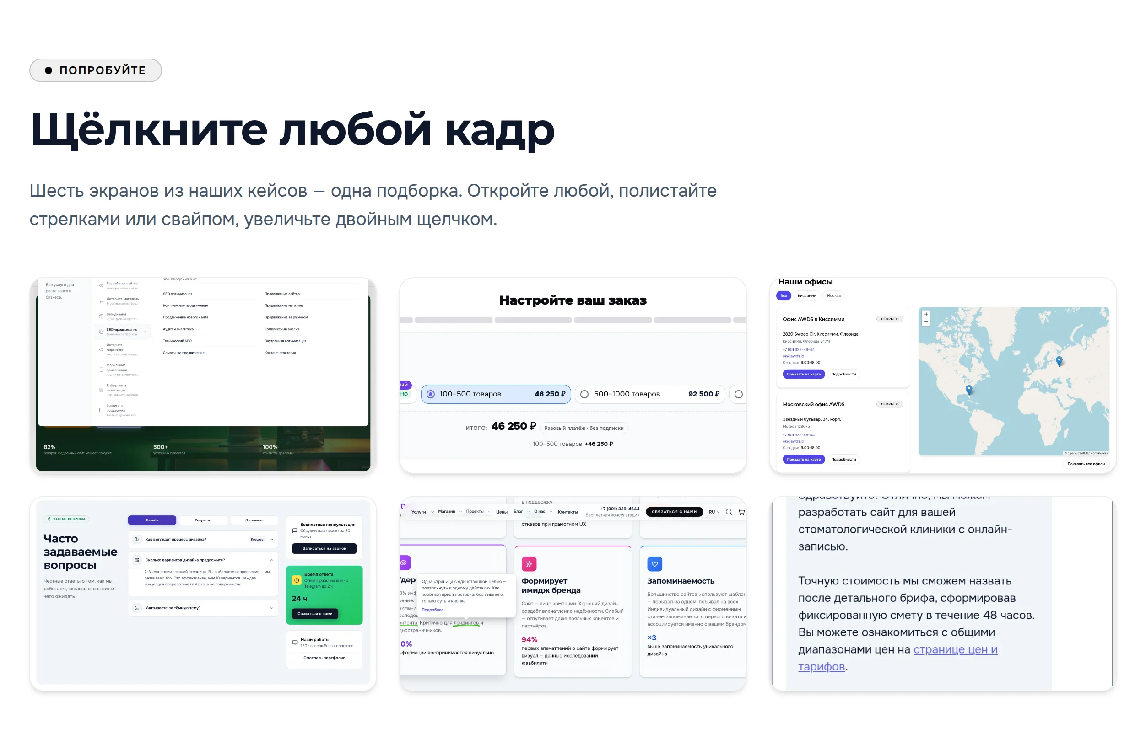Select the 'Киссимми' offices filter tab

[x=806, y=295]
